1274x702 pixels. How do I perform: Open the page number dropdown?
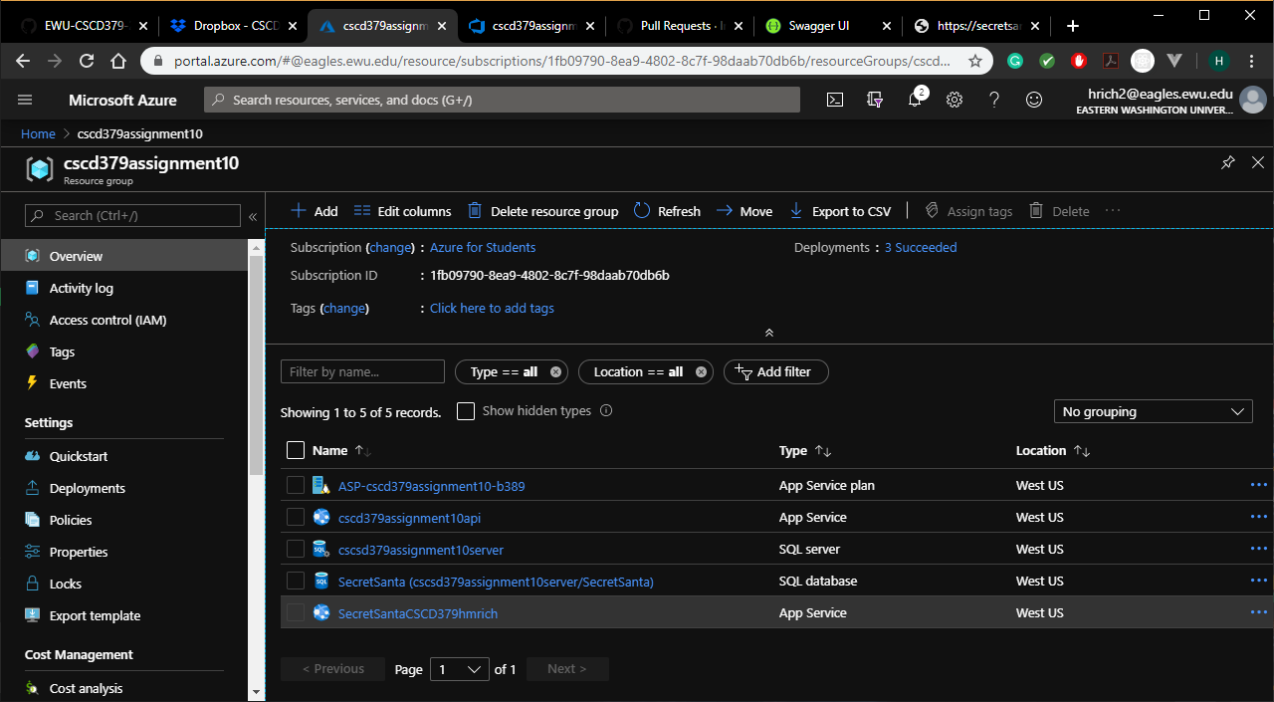459,669
